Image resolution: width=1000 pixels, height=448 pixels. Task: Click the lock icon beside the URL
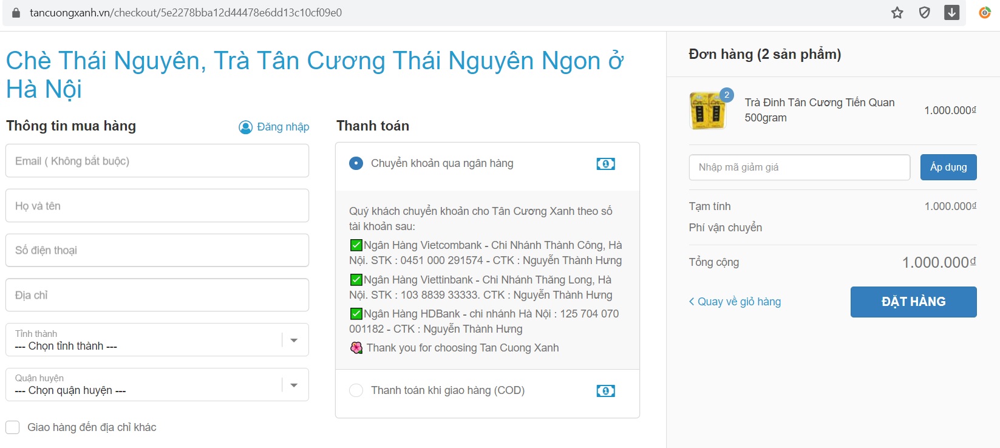coord(16,13)
